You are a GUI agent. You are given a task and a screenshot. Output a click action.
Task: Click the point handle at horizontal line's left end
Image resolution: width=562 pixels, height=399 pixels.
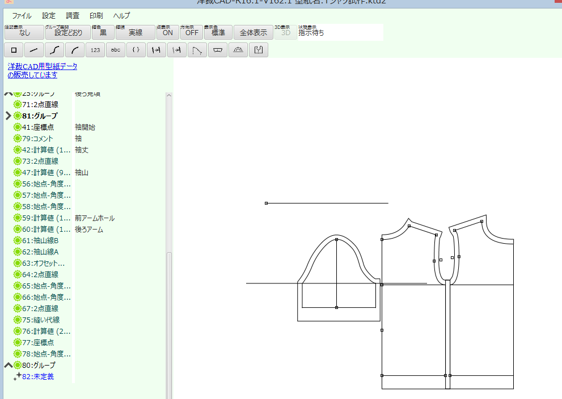[267, 203]
